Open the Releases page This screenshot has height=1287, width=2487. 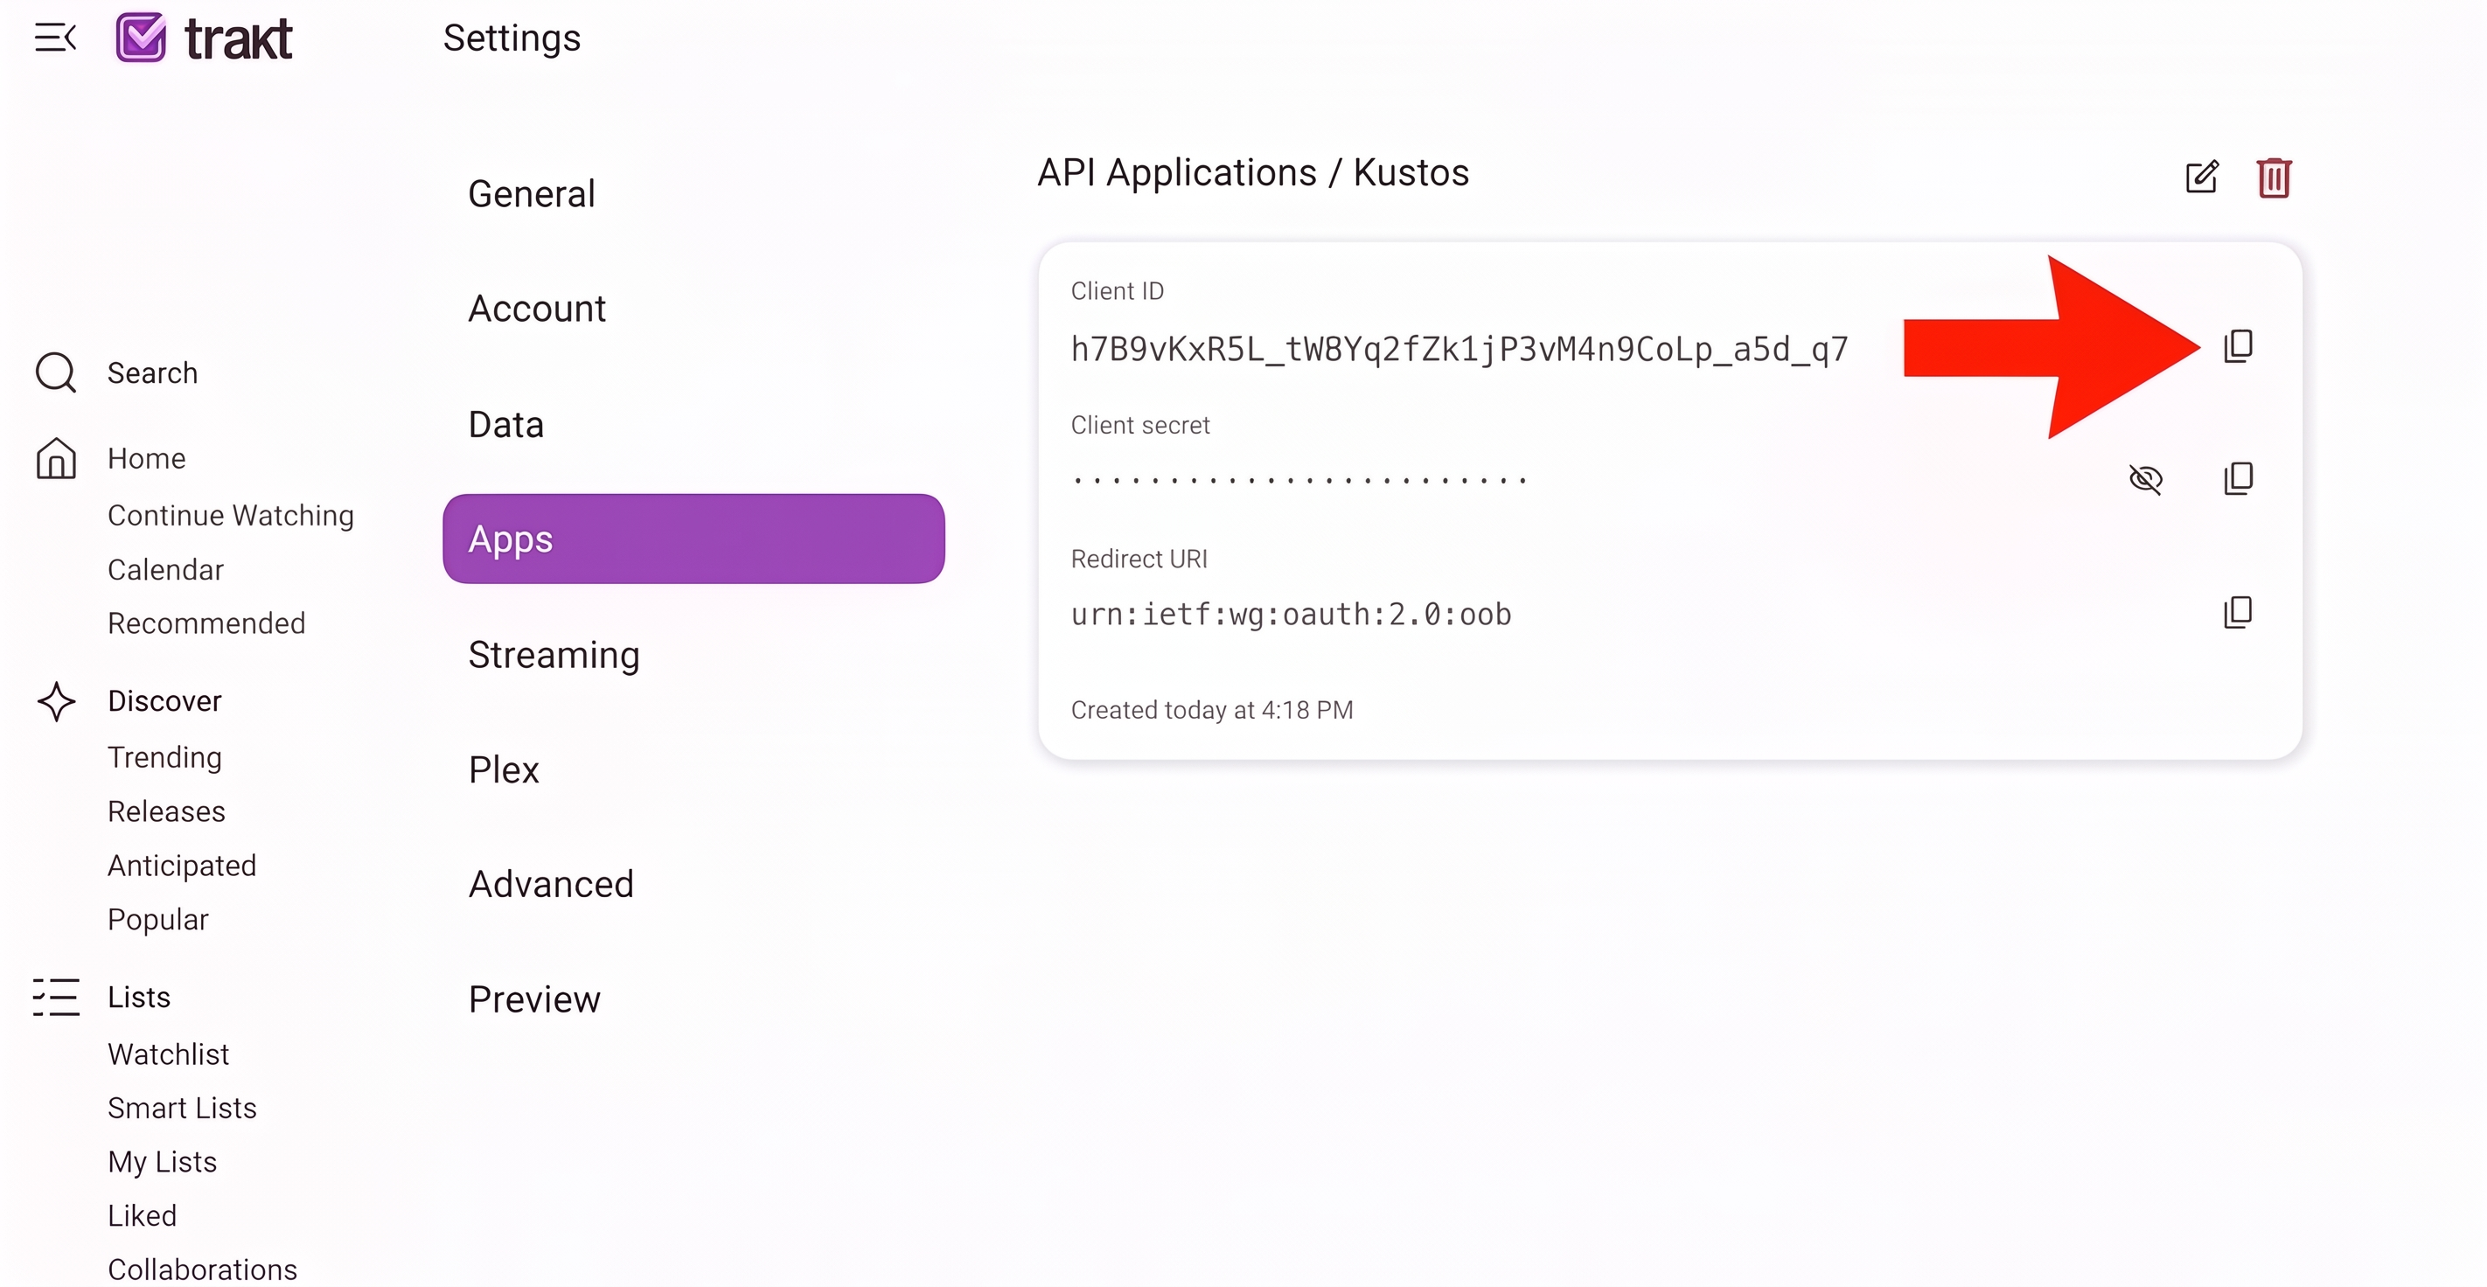[x=167, y=812]
